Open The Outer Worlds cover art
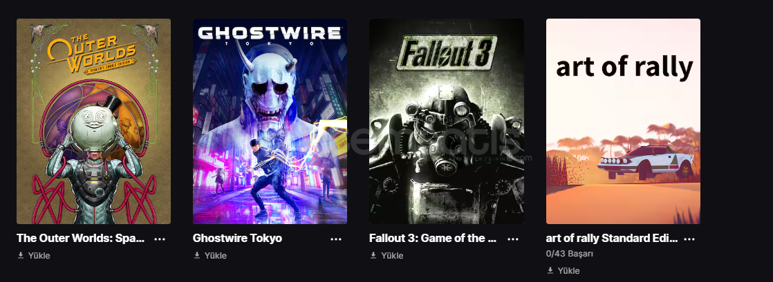The image size is (773, 282). pyautogui.click(x=93, y=121)
